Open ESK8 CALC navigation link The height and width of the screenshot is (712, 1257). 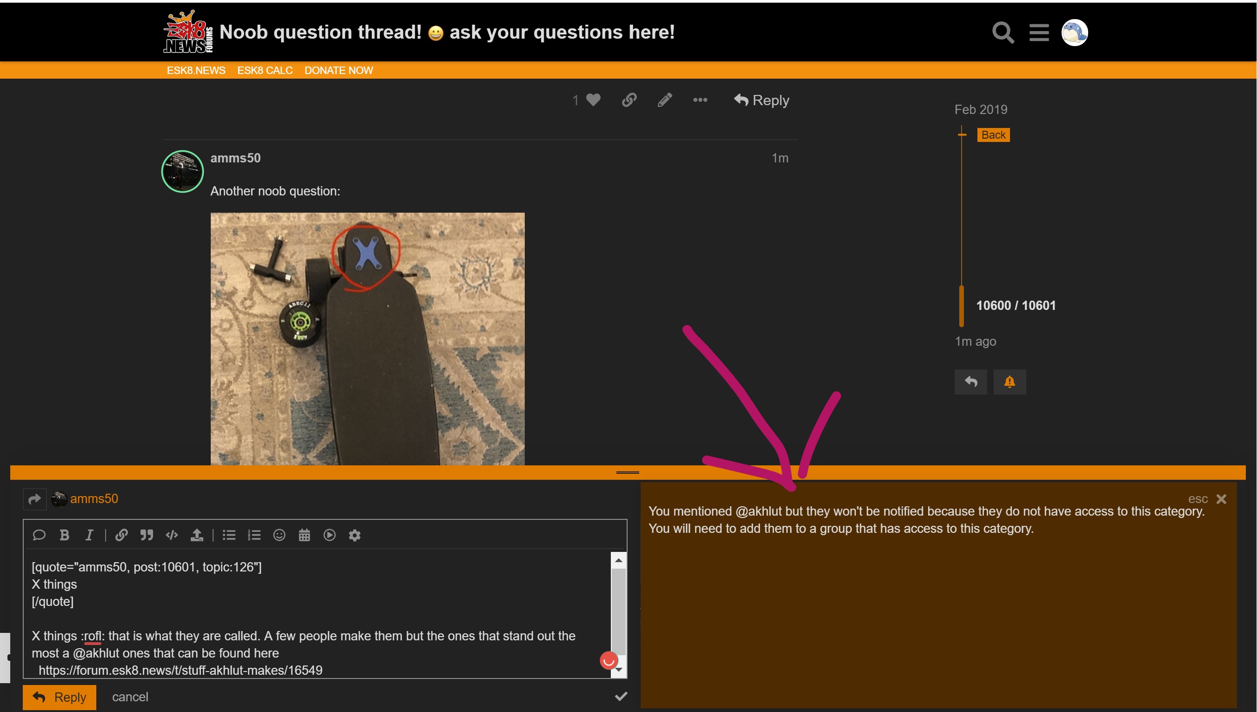point(265,70)
